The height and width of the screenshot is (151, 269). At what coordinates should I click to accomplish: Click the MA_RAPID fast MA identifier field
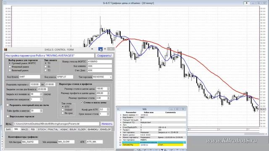(30, 142)
